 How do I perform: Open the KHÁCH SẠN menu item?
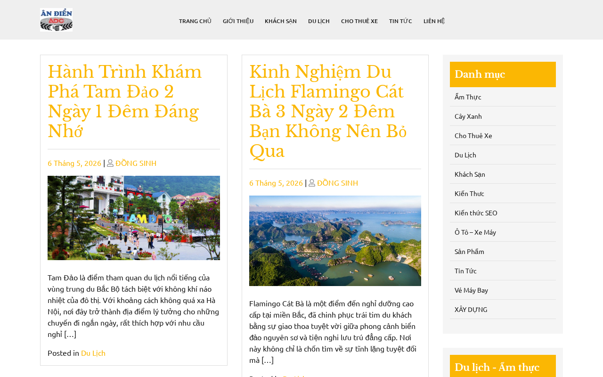[281, 21]
